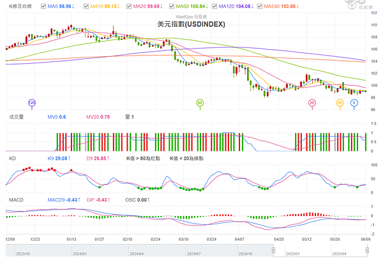This screenshot has width=383, height=260.
Task: Click the 成交量 section label
Action: pos(17,117)
